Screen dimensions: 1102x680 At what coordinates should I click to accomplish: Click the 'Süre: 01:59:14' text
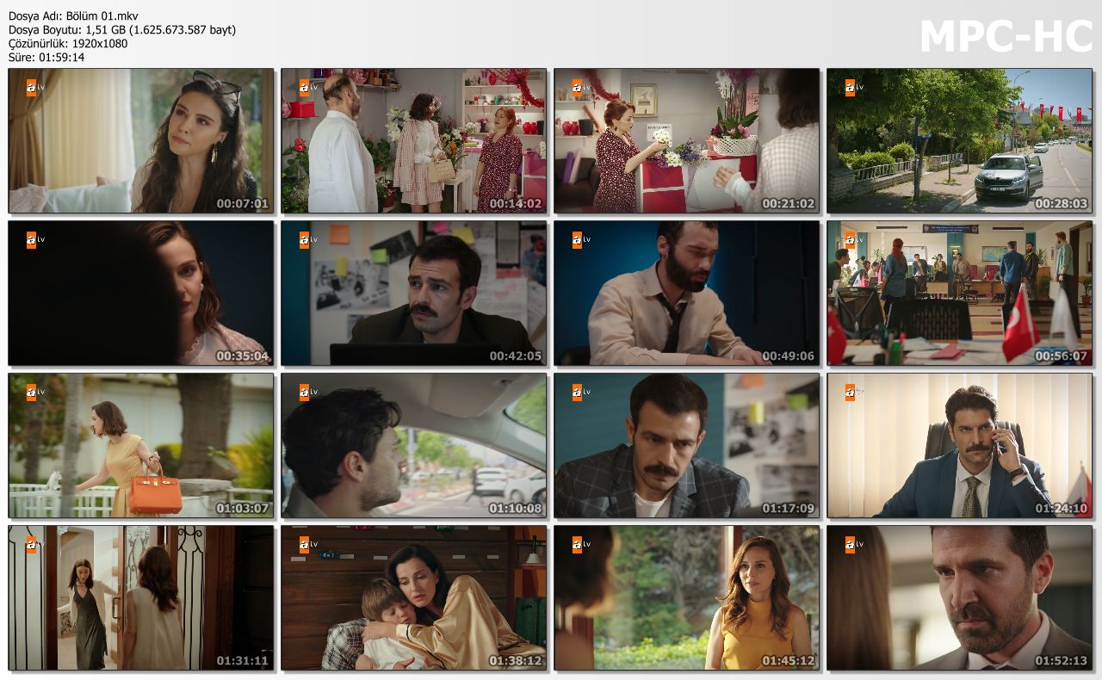point(46,57)
